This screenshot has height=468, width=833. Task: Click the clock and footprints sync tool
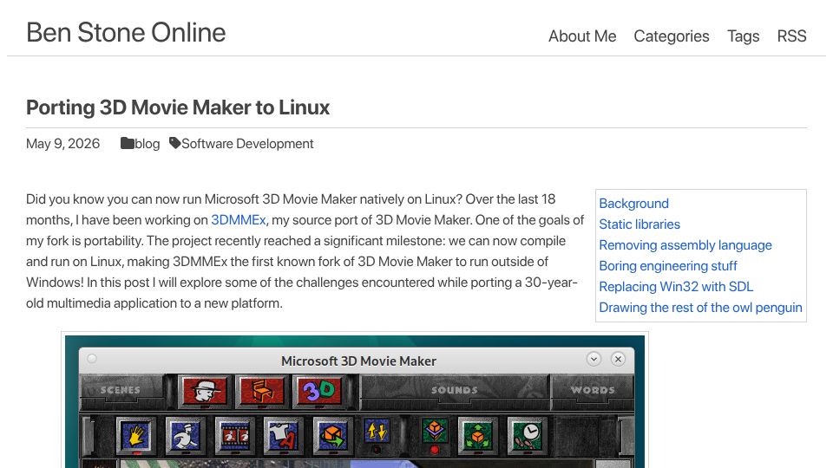coord(527,435)
